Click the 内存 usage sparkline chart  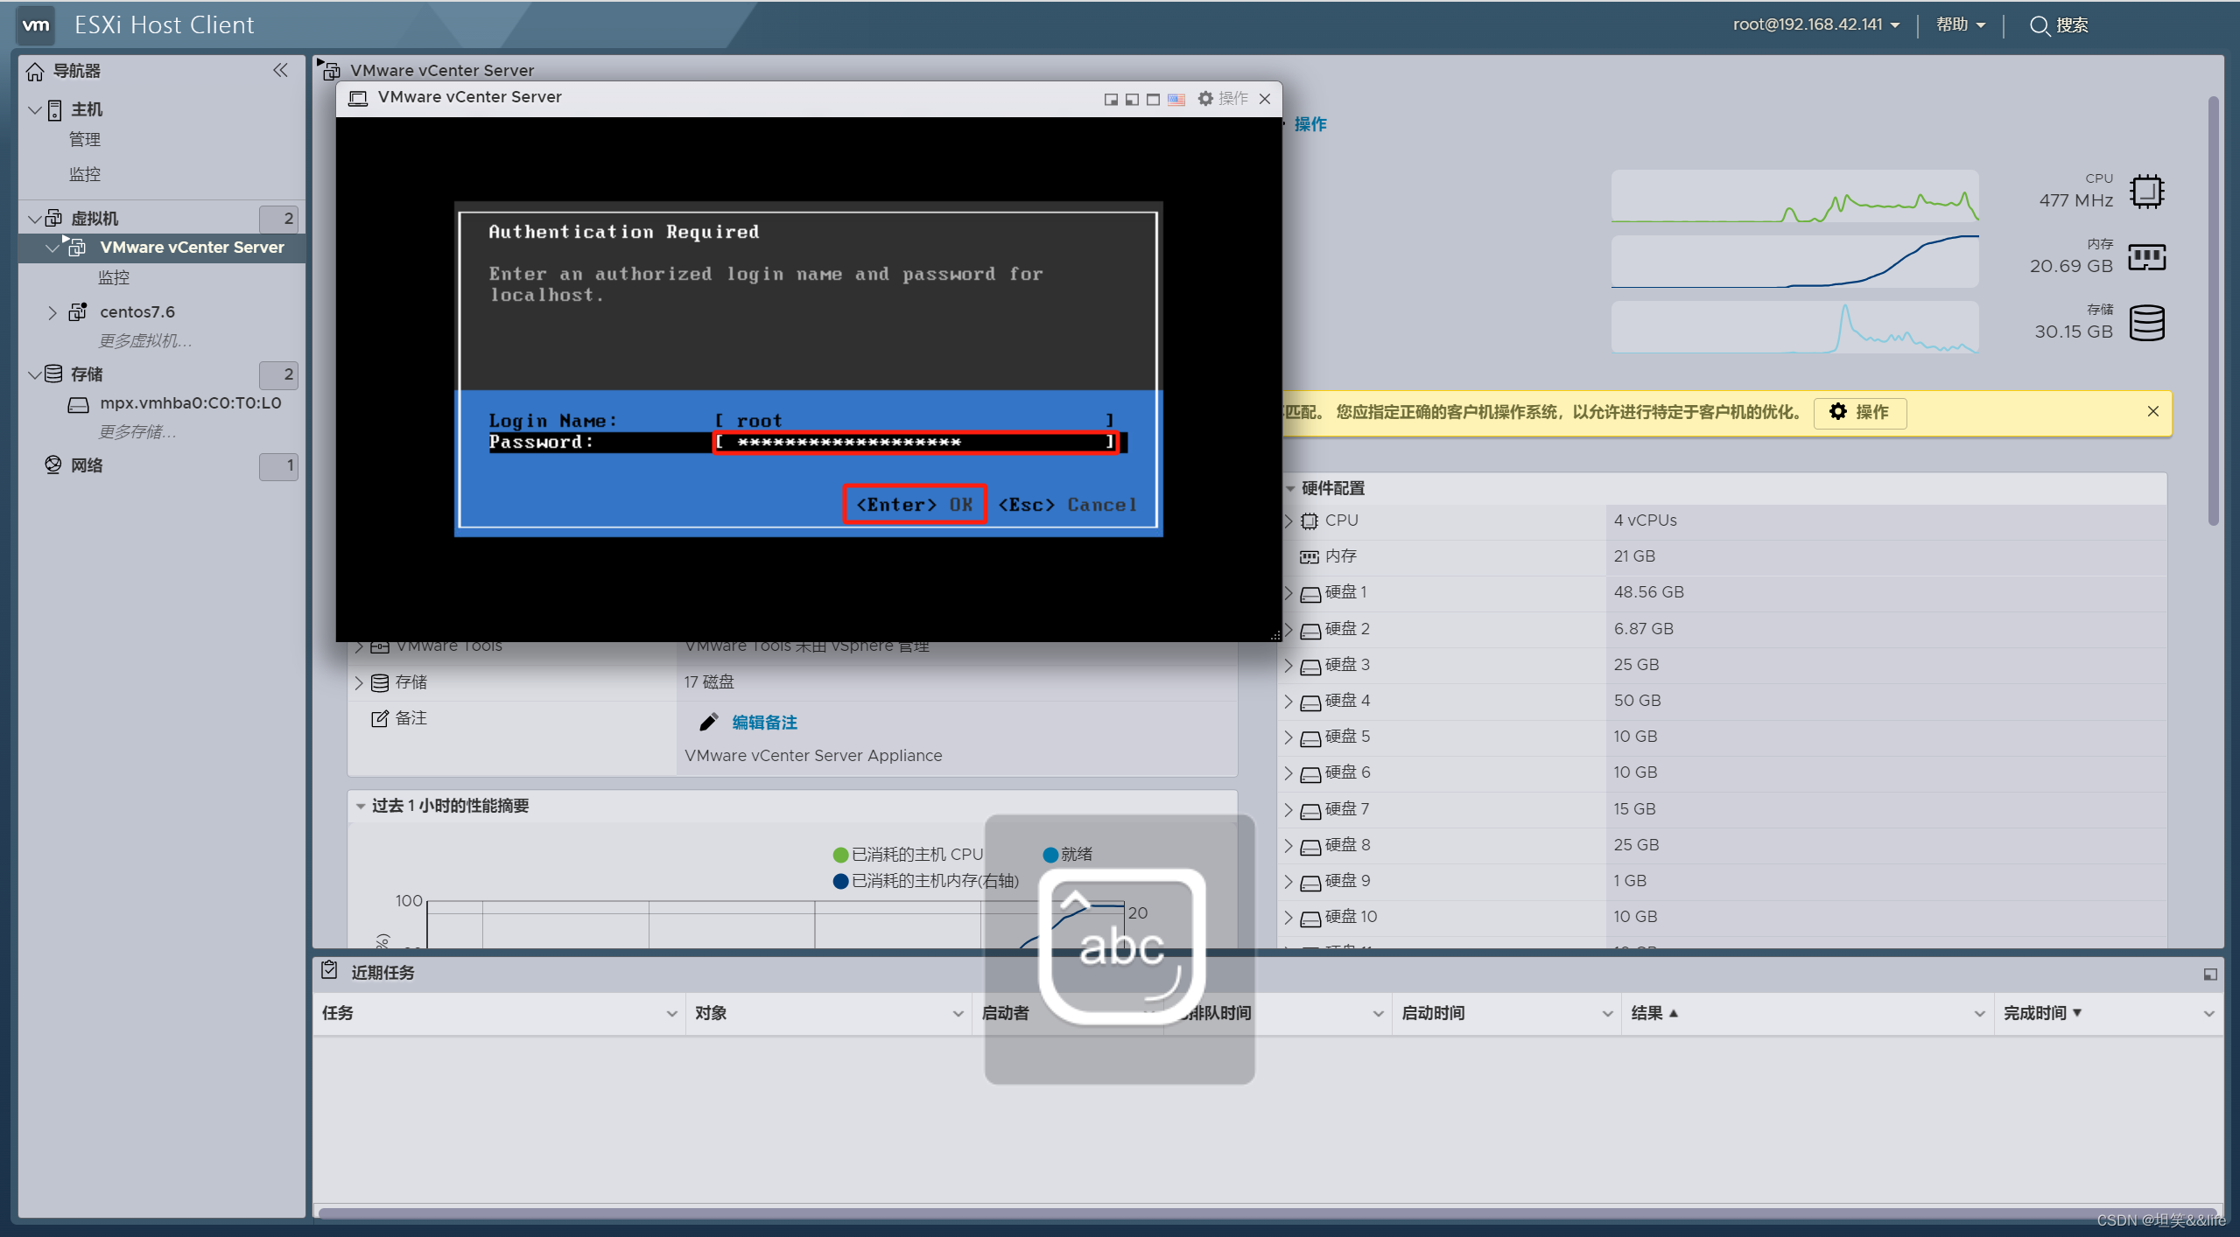[1794, 262]
